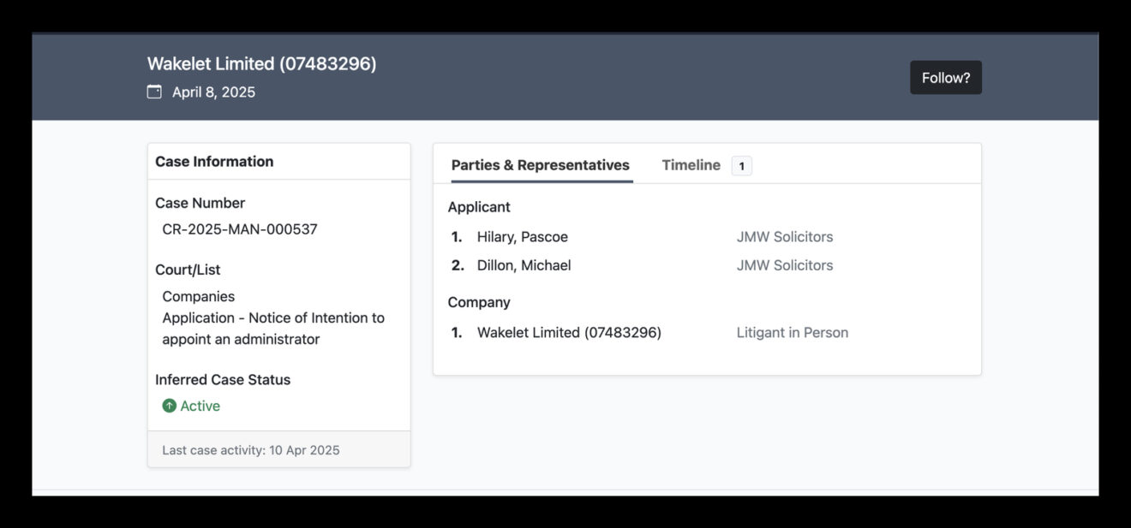Click applicant name Hilary, Pascoe
This screenshot has width=1131, height=528.
(522, 237)
